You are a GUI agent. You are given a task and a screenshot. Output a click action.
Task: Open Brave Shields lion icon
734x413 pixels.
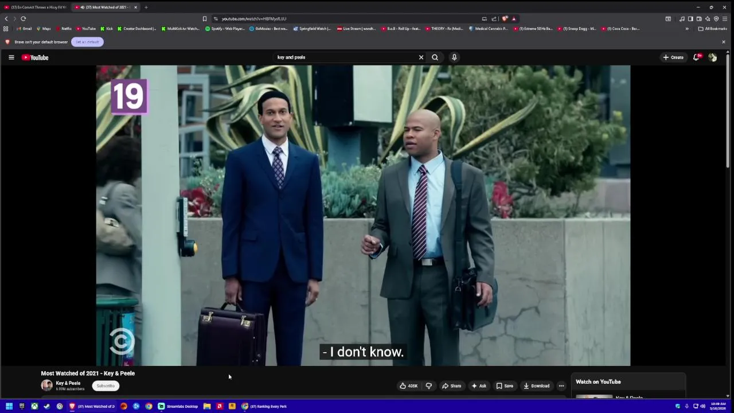pos(505,19)
